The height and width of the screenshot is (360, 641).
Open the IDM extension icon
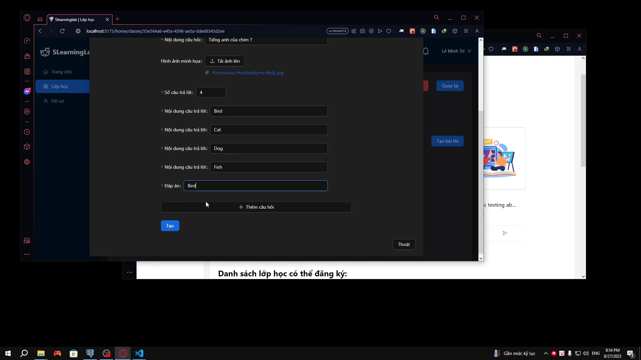(x=444, y=31)
